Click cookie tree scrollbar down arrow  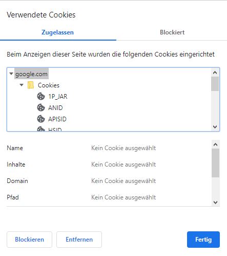(x=215, y=127)
